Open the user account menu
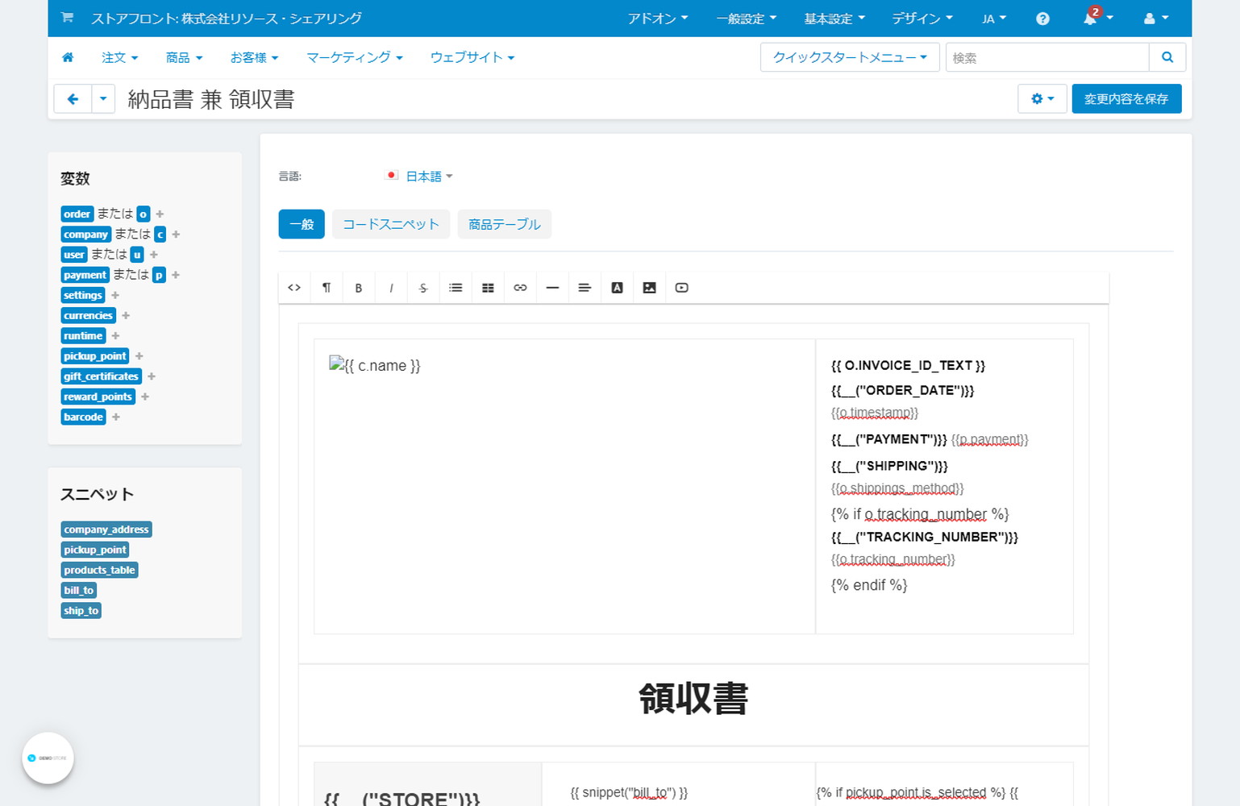The width and height of the screenshot is (1240, 806). click(x=1156, y=19)
